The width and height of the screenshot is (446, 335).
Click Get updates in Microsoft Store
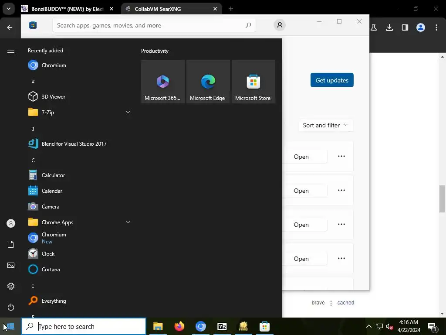click(332, 80)
